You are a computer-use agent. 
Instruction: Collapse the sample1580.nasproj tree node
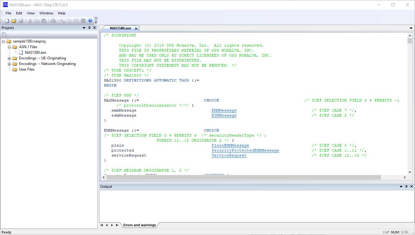[3, 41]
